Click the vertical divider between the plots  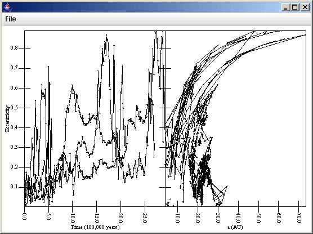[165, 118]
